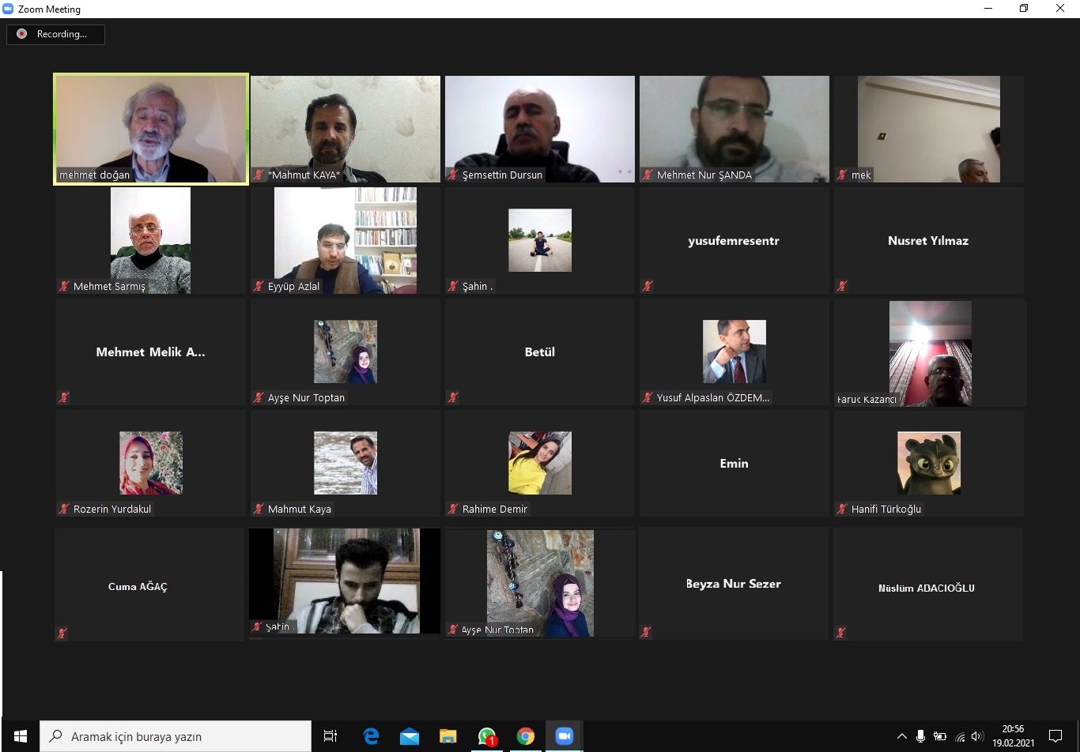
Task: Select the Nusret Yılmaz participant tile
Action: (x=928, y=241)
